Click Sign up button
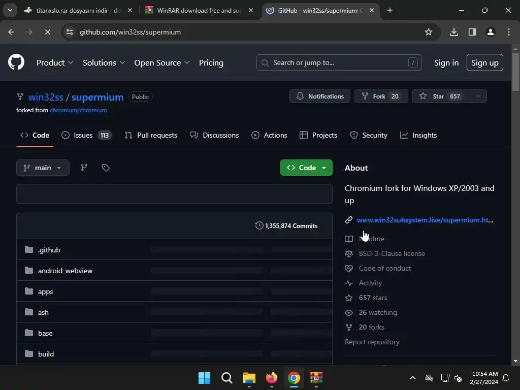Image resolution: width=520 pixels, height=390 pixels. tap(485, 62)
